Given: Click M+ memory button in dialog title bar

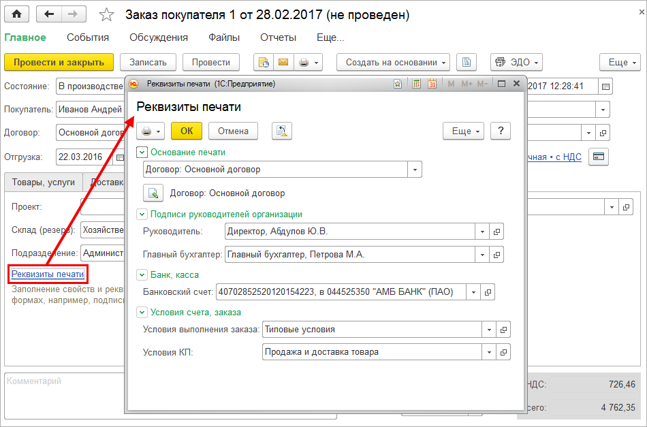Looking at the screenshot, I should click(x=467, y=84).
